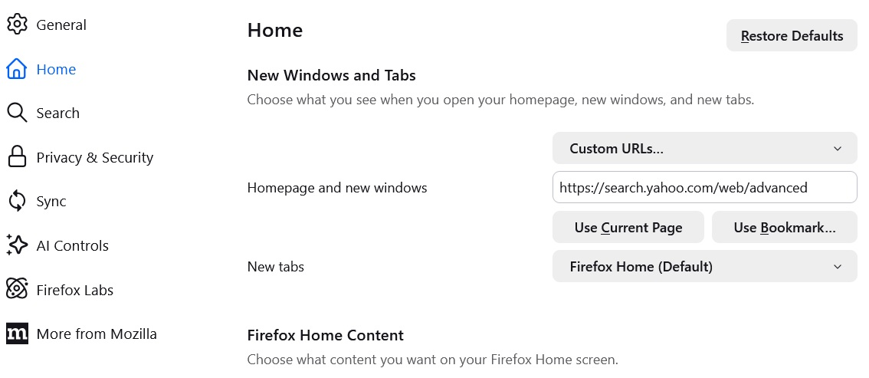Click the chevron on the New tabs dropdown
The height and width of the screenshot is (378, 869).
[838, 267]
